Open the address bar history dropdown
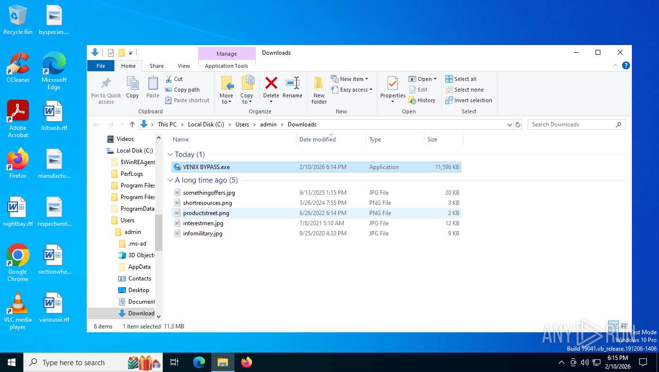The image size is (659, 372). pyautogui.click(x=509, y=124)
